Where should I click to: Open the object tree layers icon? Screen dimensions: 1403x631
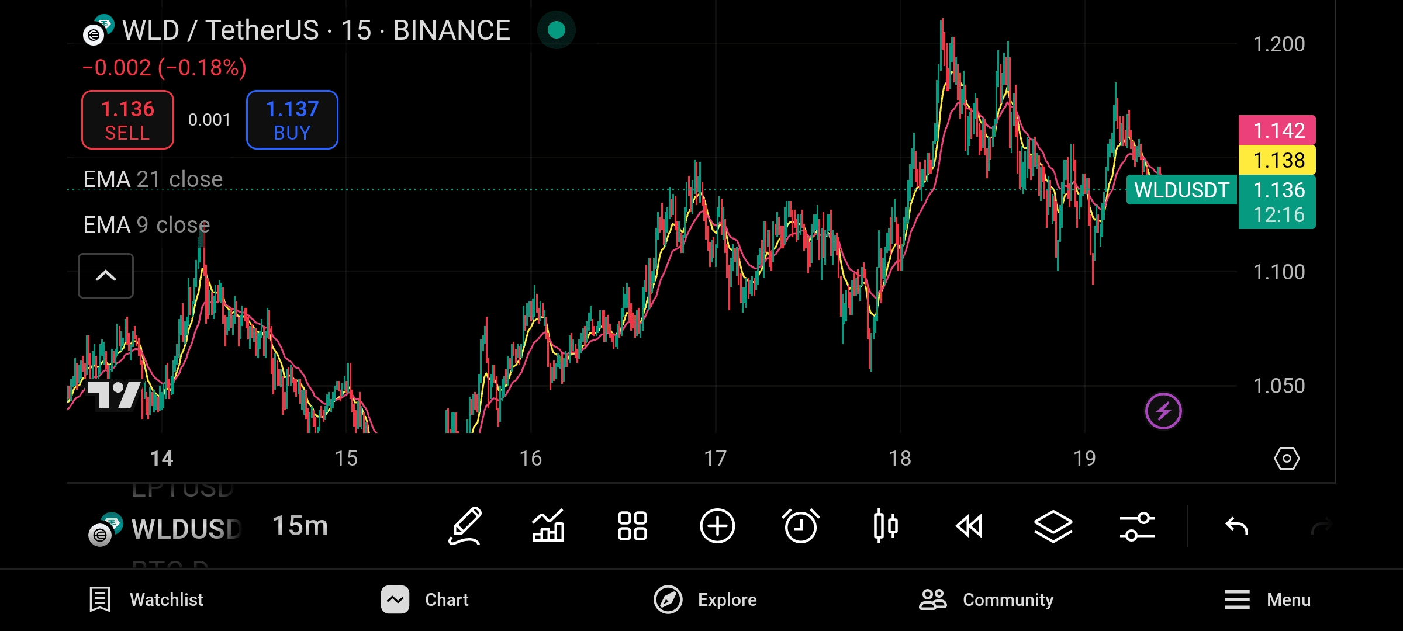(1053, 526)
